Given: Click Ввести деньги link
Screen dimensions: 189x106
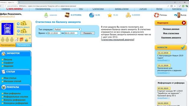Looking at the screenshot, I should pos(23,27).
